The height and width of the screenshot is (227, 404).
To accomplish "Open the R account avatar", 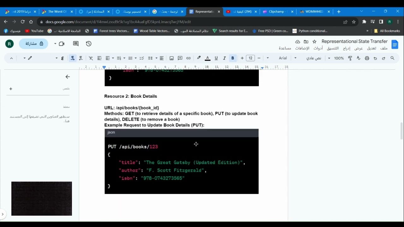I will click(x=9, y=44).
